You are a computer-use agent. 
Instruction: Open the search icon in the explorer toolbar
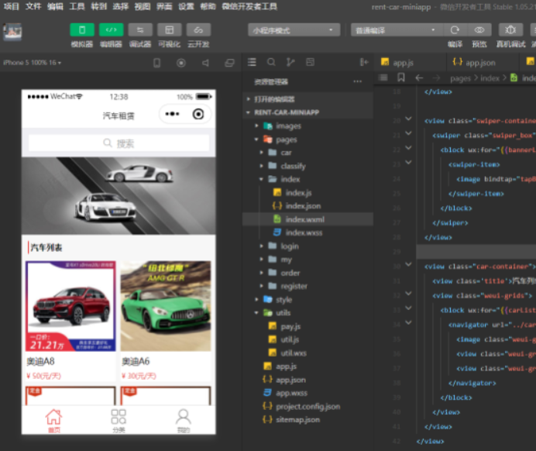coord(271,62)
